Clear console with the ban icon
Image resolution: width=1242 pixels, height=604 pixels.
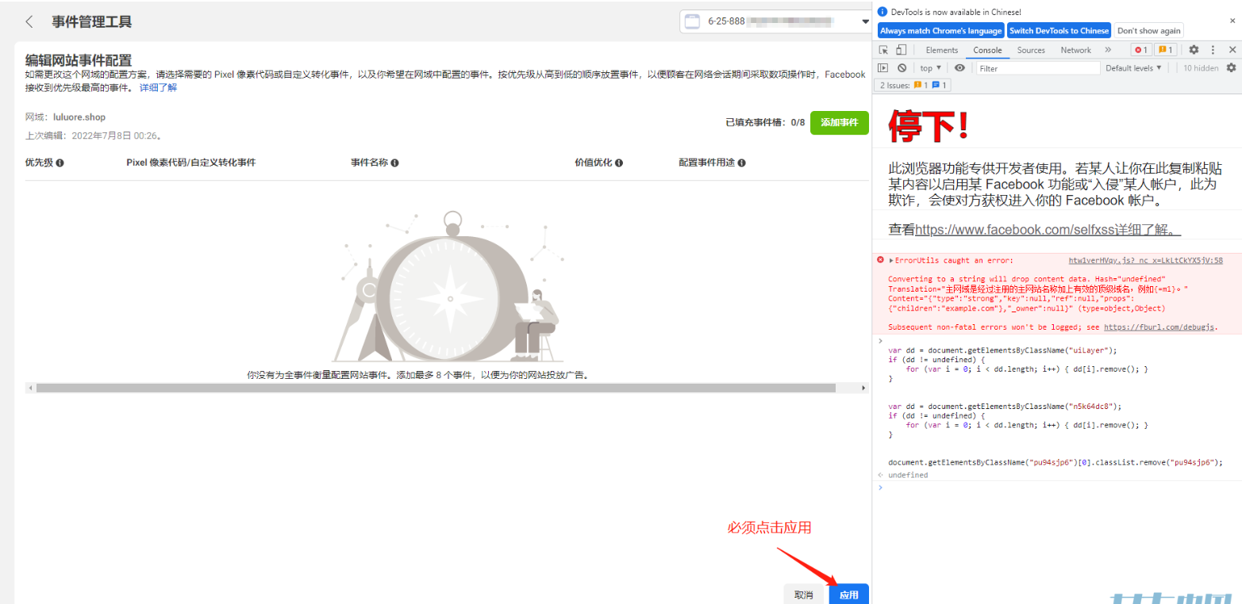click(x=902, y=68)
